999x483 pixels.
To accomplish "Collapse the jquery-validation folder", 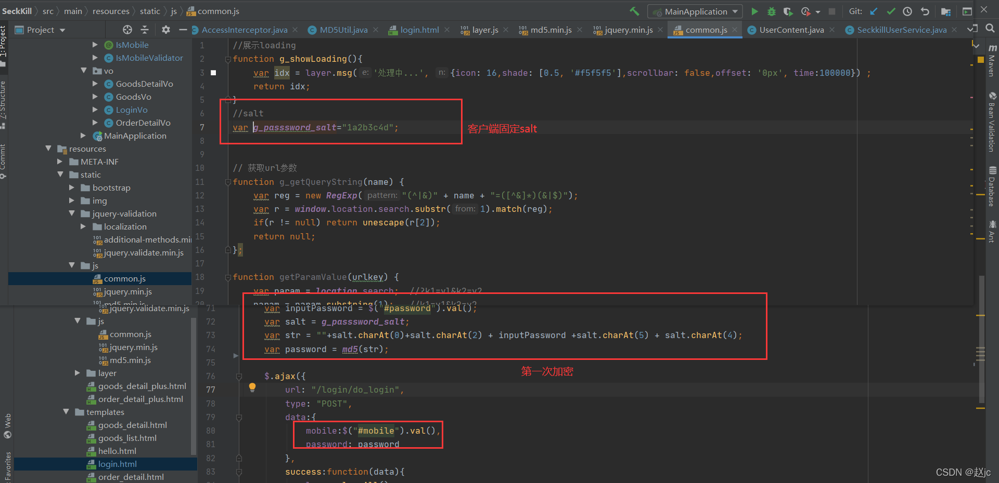I will 72,213.
